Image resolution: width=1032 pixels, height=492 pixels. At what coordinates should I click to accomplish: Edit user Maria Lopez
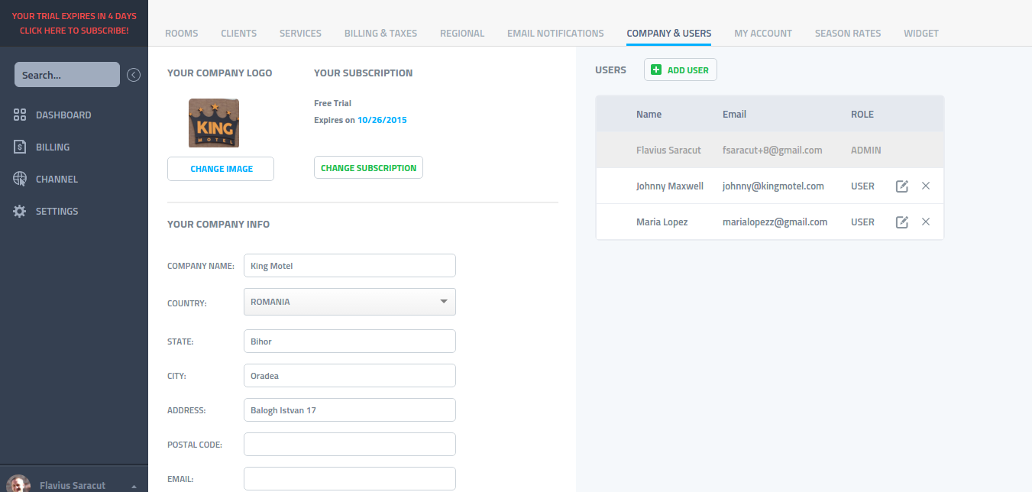[x=902, y=222]
